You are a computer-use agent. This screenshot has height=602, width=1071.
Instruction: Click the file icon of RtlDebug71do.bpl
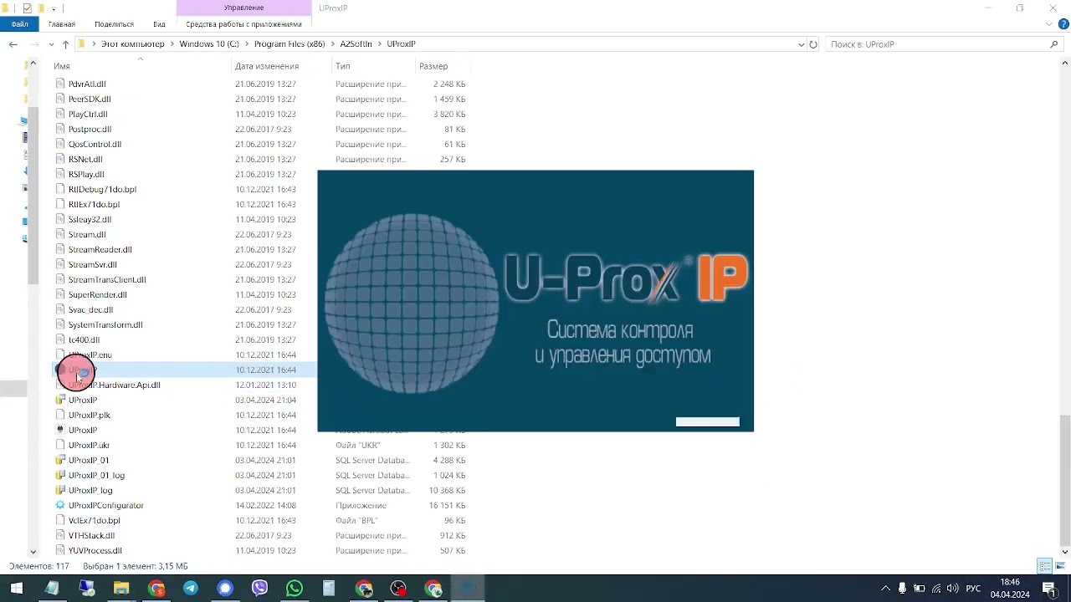[59, 189]
